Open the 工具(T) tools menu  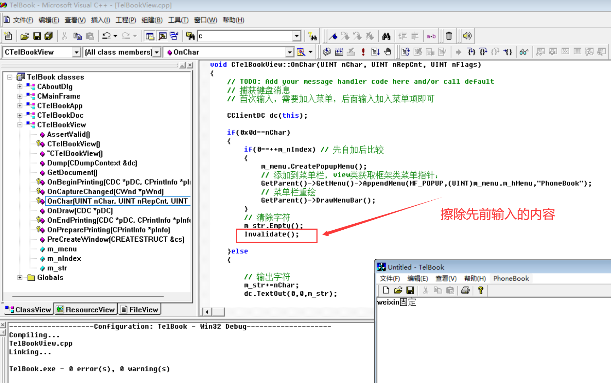178,20
